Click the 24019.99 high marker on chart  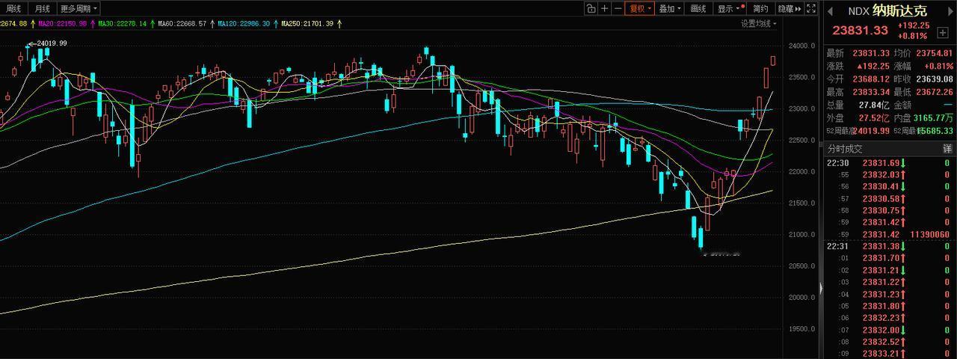click(49, 43)
